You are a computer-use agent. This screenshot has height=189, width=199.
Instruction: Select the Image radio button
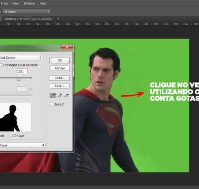[11, 136]
